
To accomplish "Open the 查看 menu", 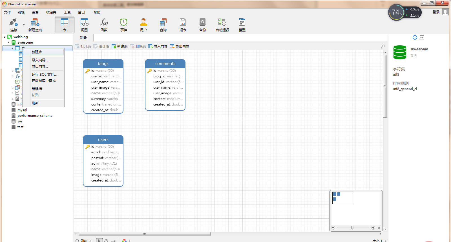I will tap(35, 12).
